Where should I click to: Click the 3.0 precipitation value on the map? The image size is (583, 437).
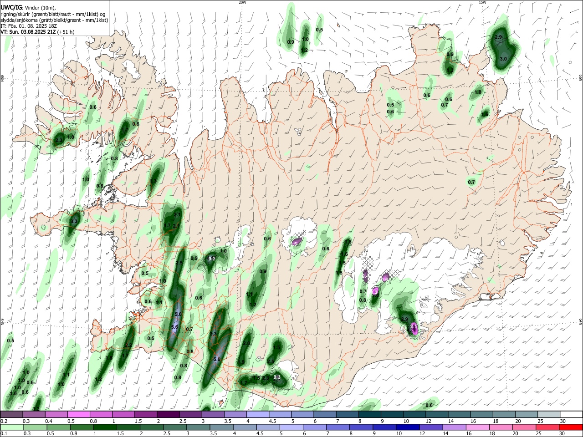[503, 59]
